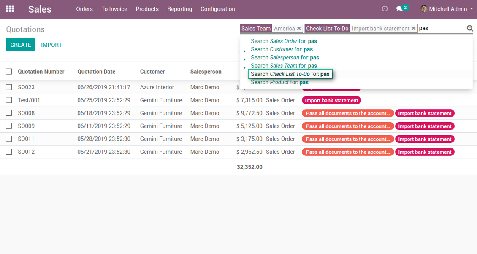The width and height of the screenshot is (477, 254).
Task: Open the Reporting menu
Action: pos(179,9)
